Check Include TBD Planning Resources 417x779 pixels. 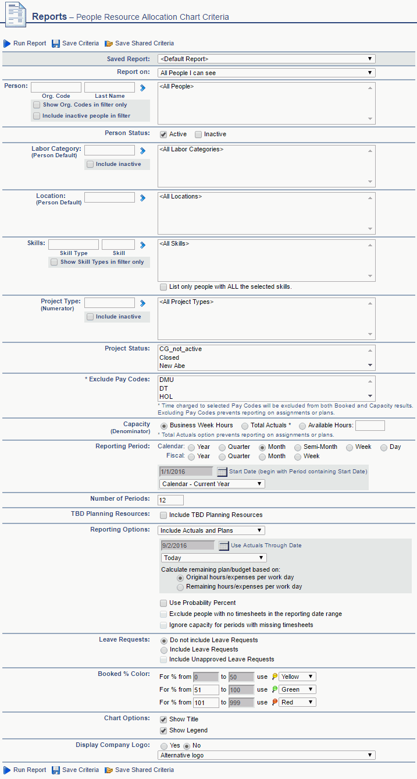pyautogui.click(x=163, y=515)
